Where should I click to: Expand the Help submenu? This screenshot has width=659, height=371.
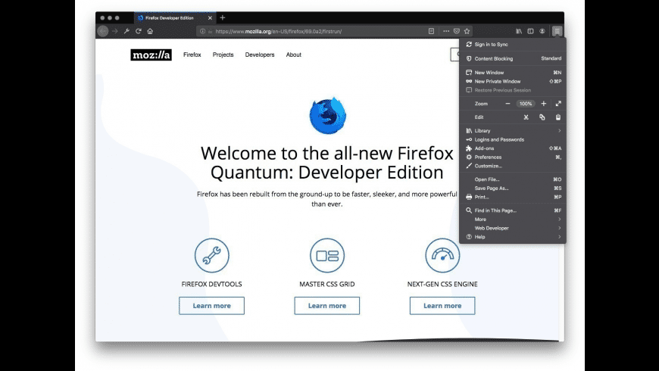click(x=513, y=237)
